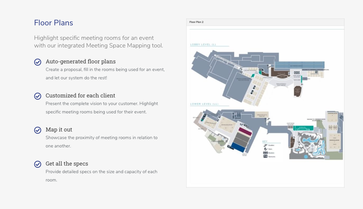
Task: Click the subtitle about Meeting Space Mapping tool
Action: click(99, 42)
